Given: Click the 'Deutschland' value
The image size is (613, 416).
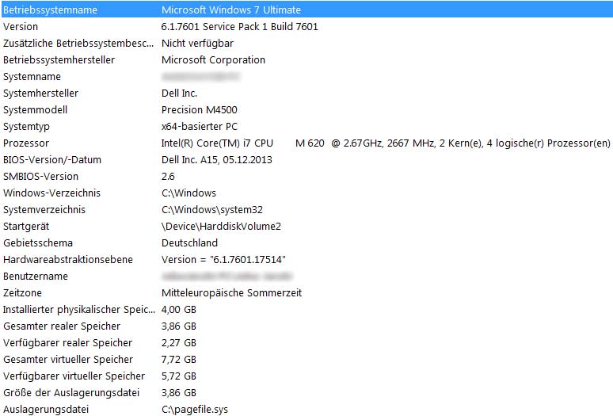Looking at the screenshot, I should (189, 242).
